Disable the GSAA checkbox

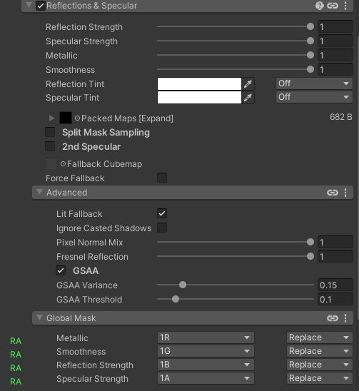61,270
